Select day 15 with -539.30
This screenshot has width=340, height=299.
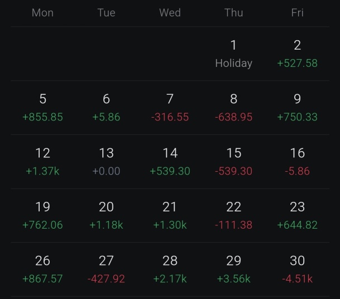tap(233, 162)
